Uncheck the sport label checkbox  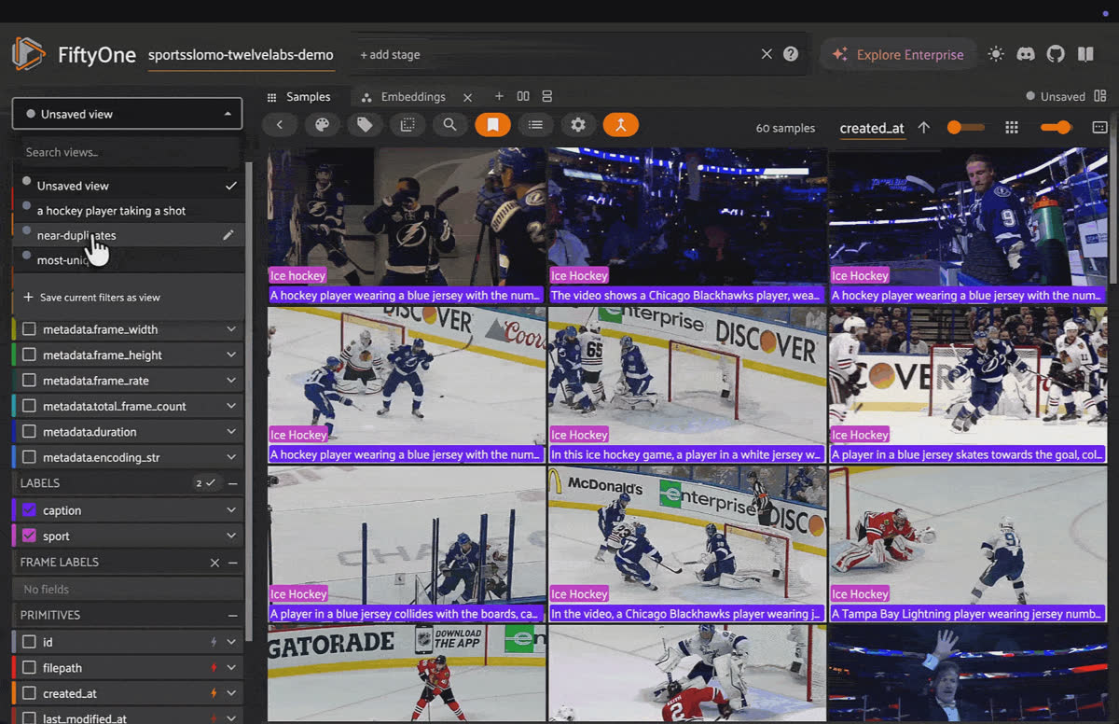point(29,536)
